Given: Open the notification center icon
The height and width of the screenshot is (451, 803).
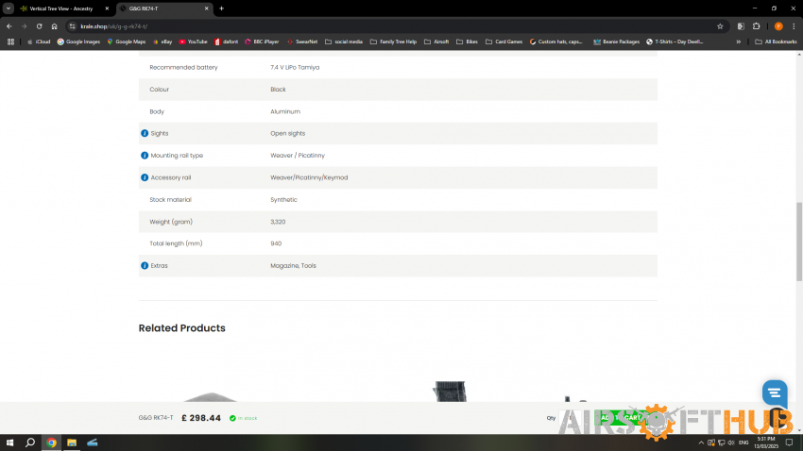Looking at the screenshot, I should 789,443.
